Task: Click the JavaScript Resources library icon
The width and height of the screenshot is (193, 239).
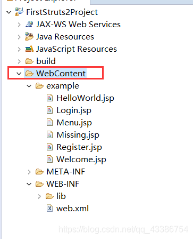Action: (x=29, y=49)
